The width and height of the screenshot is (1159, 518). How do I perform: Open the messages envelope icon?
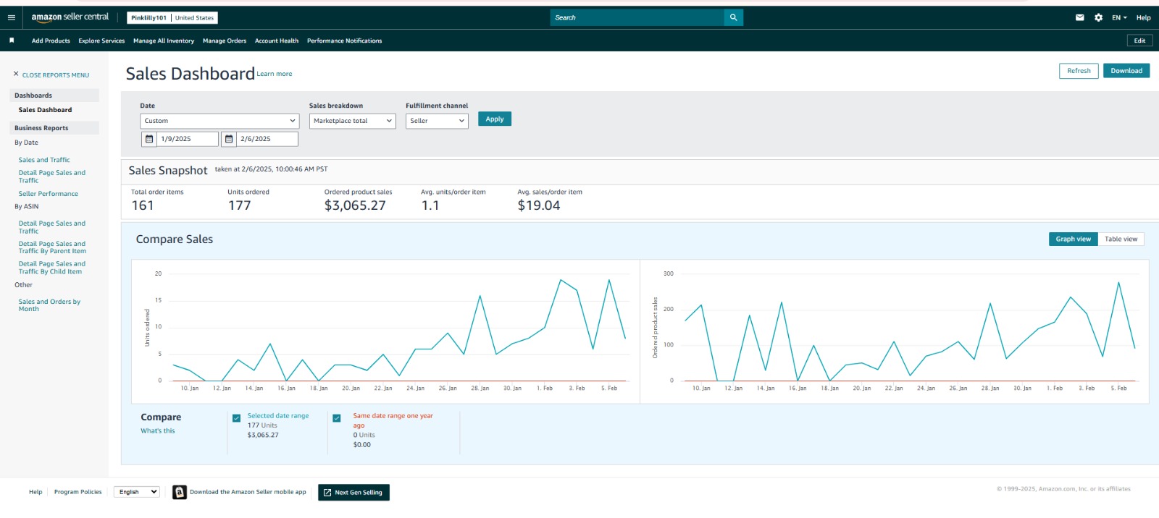[1079, 17]
